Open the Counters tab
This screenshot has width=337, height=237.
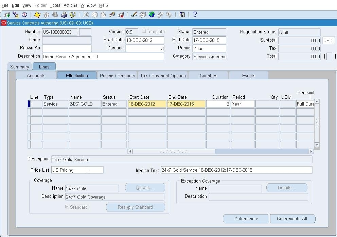(208, 75)
